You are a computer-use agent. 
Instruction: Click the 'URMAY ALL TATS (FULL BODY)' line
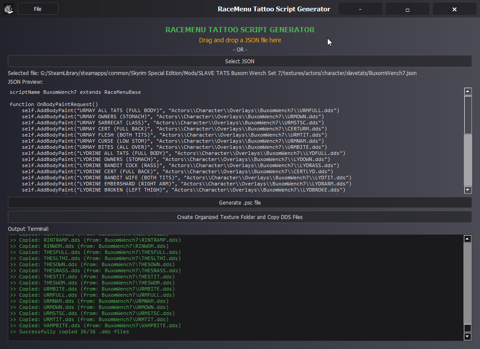click(x=181, y=110)
